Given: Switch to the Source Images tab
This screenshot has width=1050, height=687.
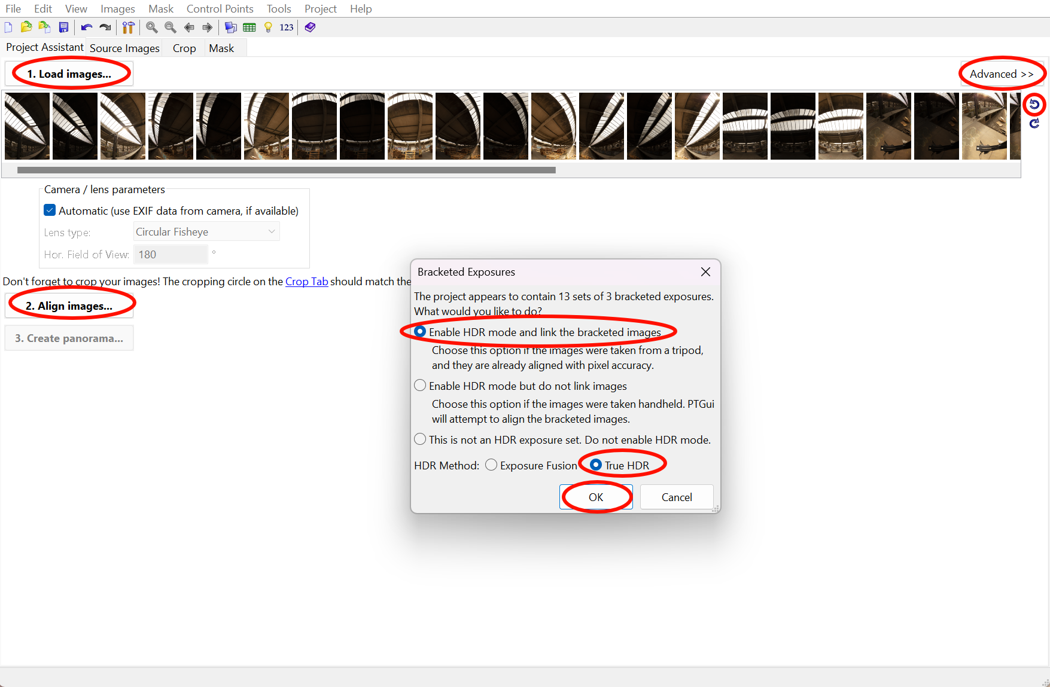Looking at the screenshot, I should (x=124, y=48).
